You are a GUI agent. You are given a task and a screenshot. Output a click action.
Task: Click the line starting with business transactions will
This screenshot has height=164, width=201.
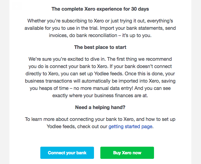pos(100,81)
